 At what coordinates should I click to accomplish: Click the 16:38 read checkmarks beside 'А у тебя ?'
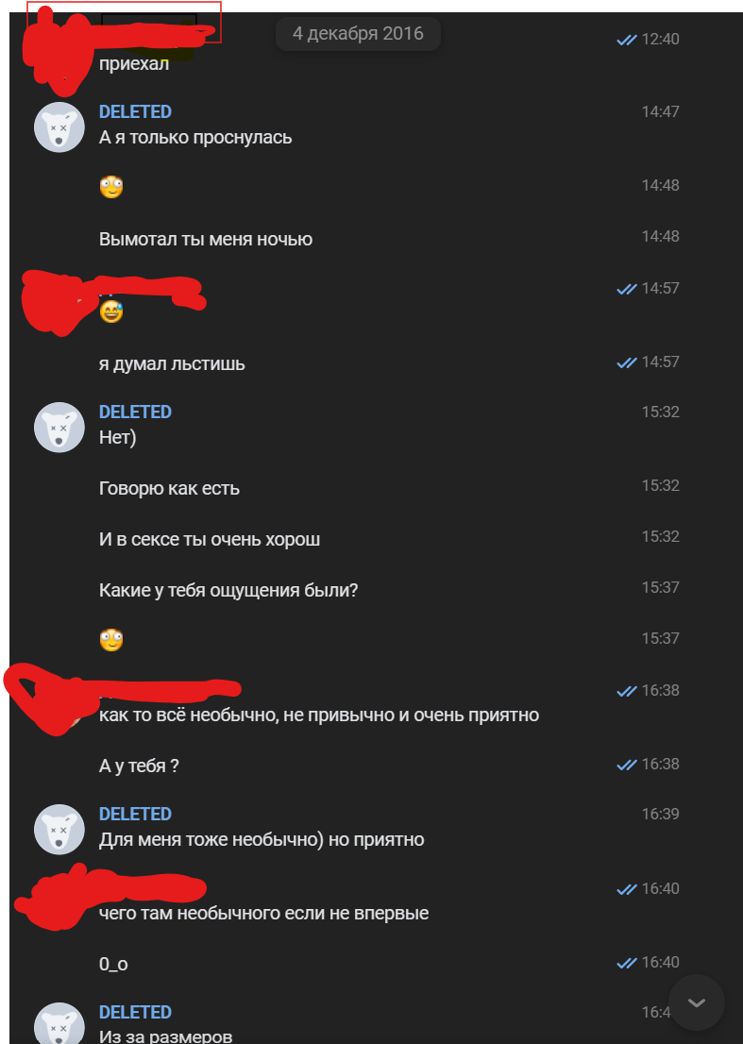click(627, 765)
